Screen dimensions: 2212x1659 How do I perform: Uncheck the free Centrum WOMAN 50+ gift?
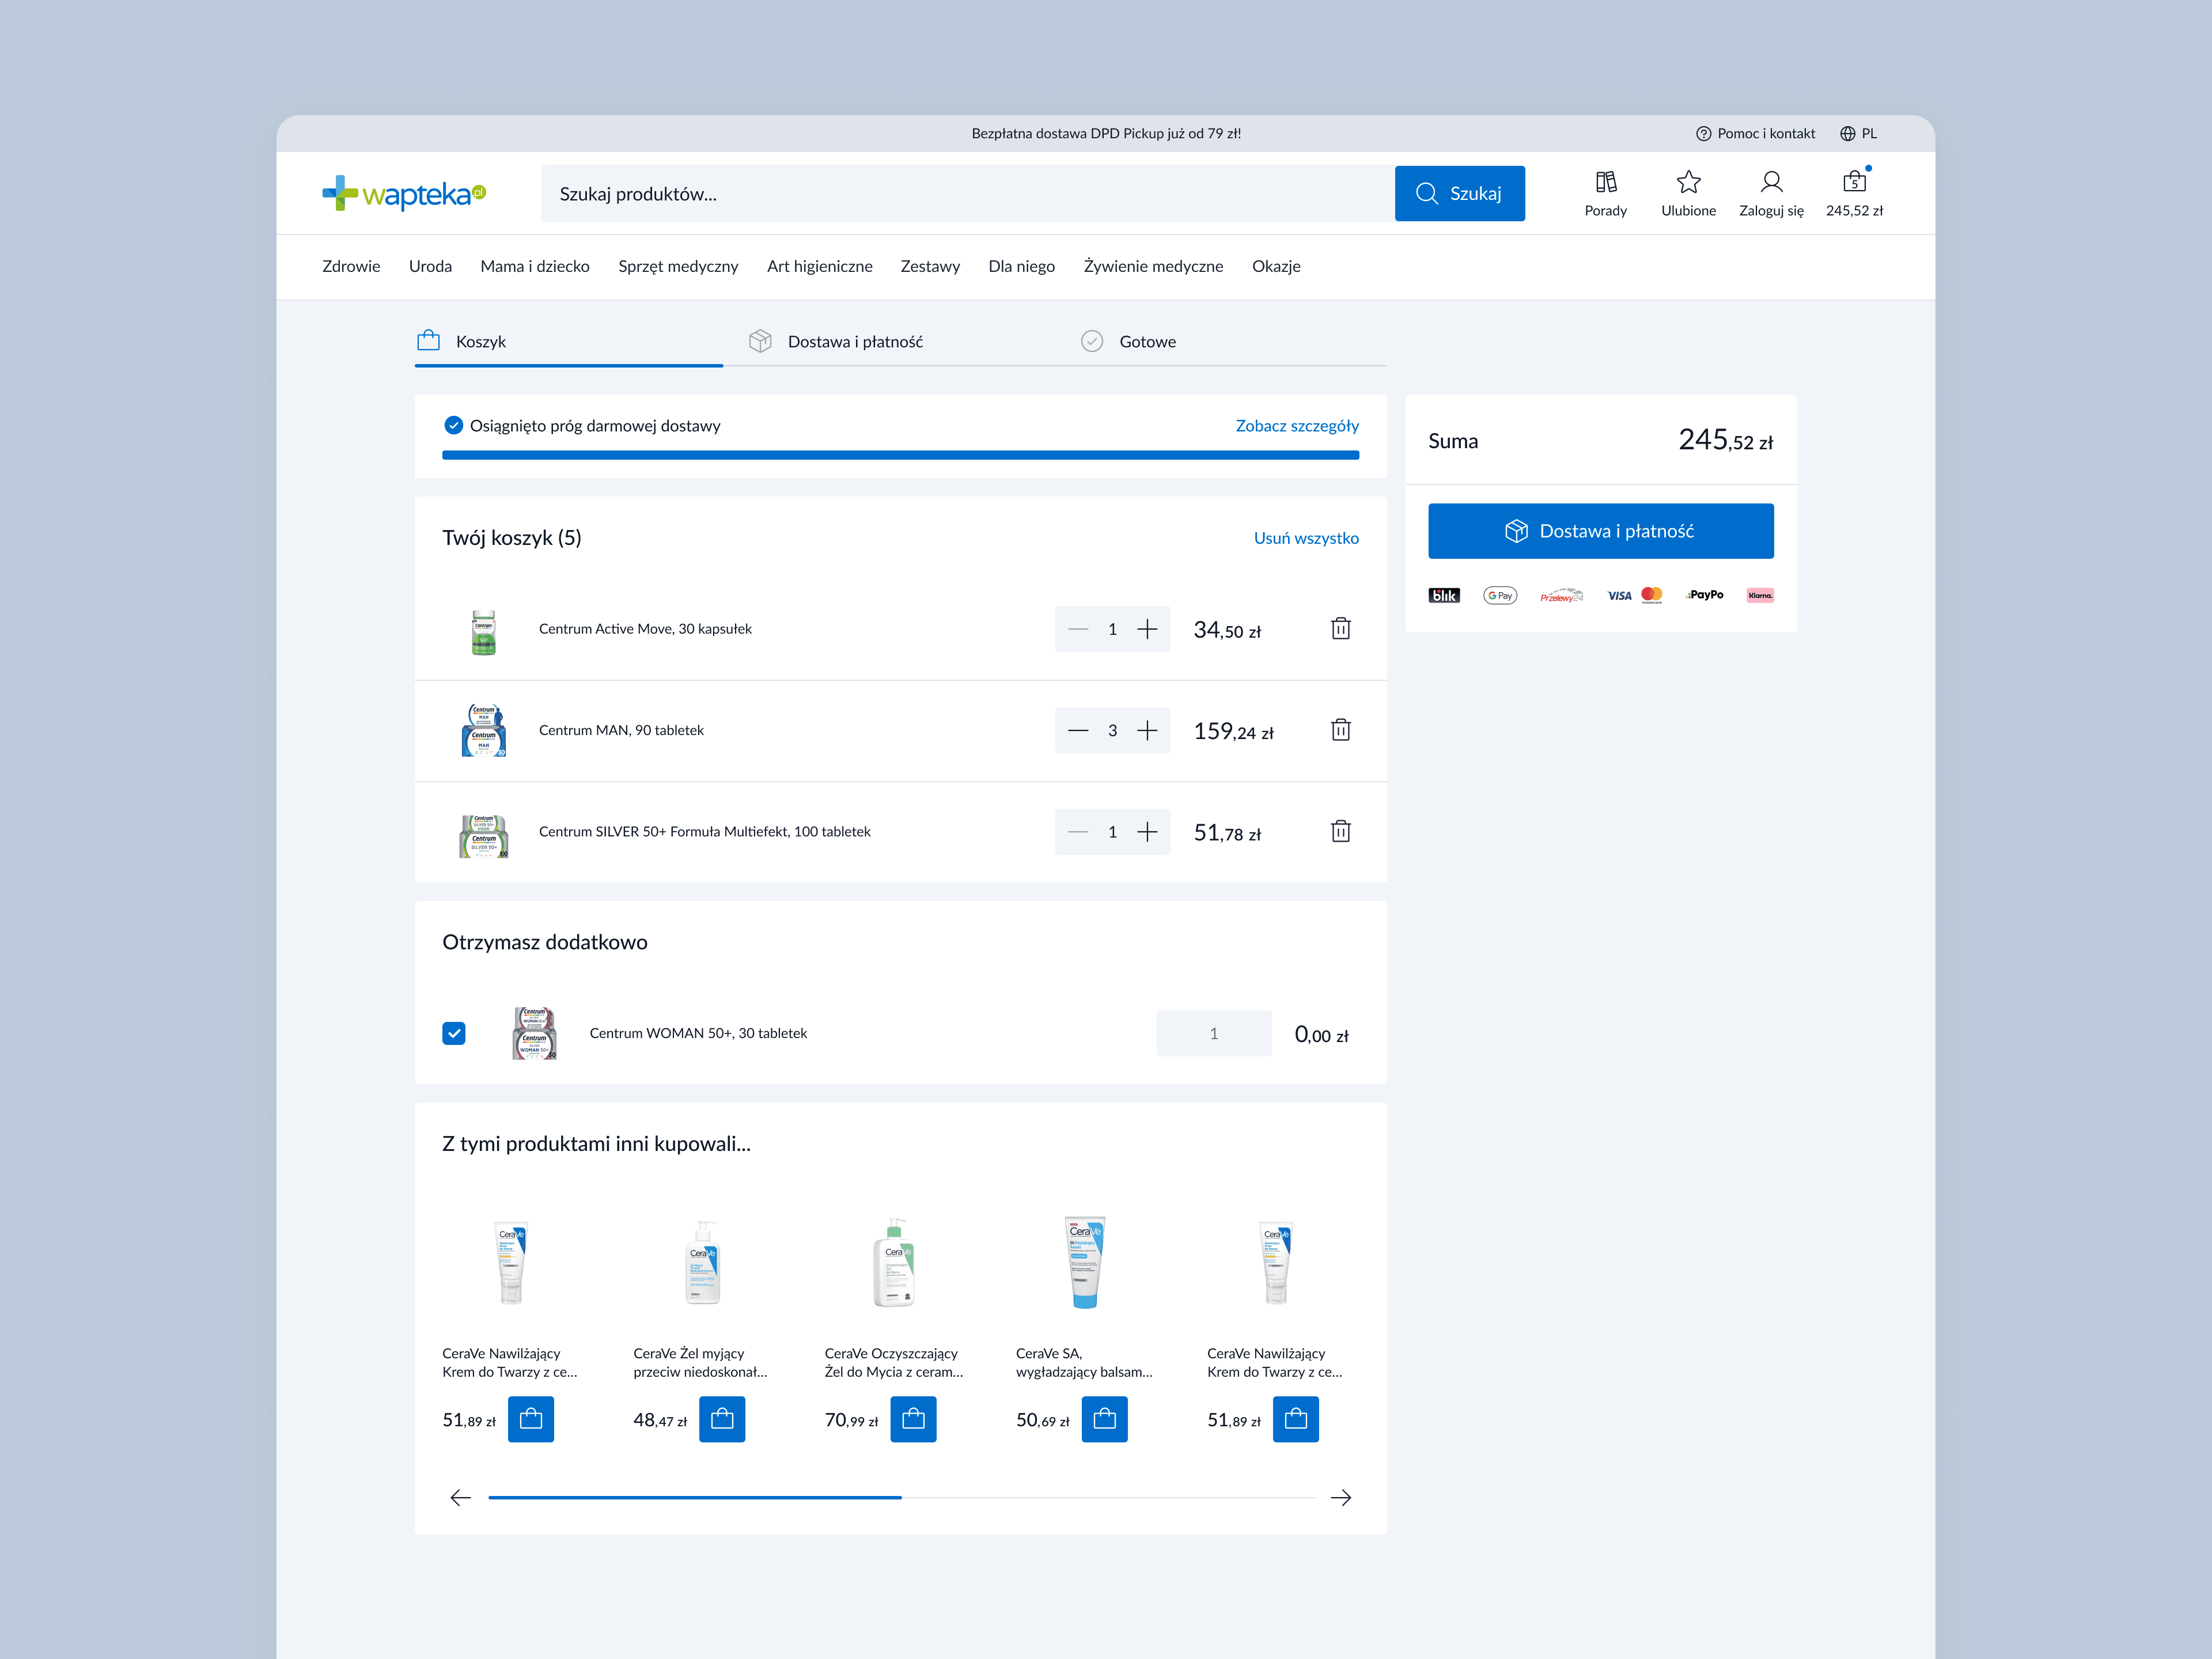tap(454, 1033)
